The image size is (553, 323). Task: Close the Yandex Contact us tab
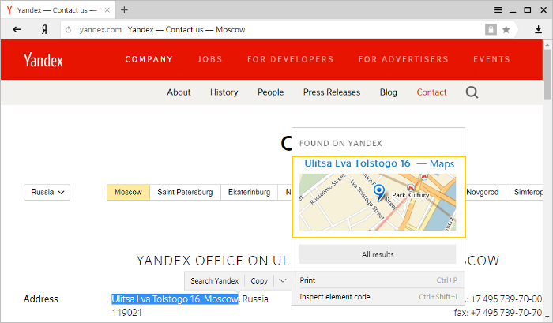(x=107, y=10)
